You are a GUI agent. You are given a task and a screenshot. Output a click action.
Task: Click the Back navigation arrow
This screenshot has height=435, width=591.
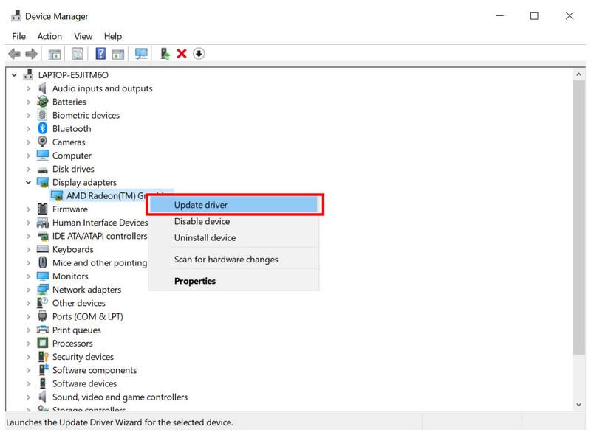coord(14,53)
